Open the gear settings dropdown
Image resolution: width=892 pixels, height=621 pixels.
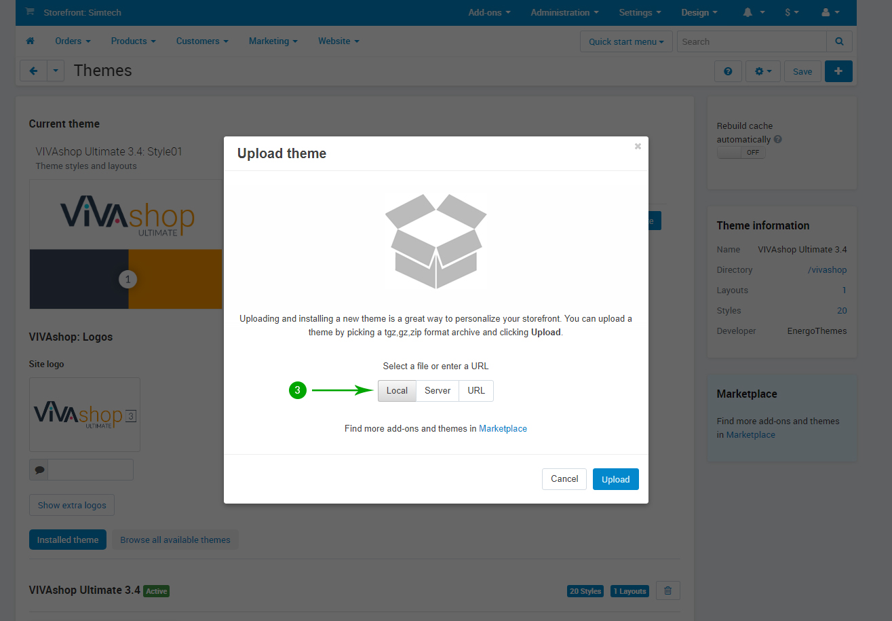coord(763,71)
